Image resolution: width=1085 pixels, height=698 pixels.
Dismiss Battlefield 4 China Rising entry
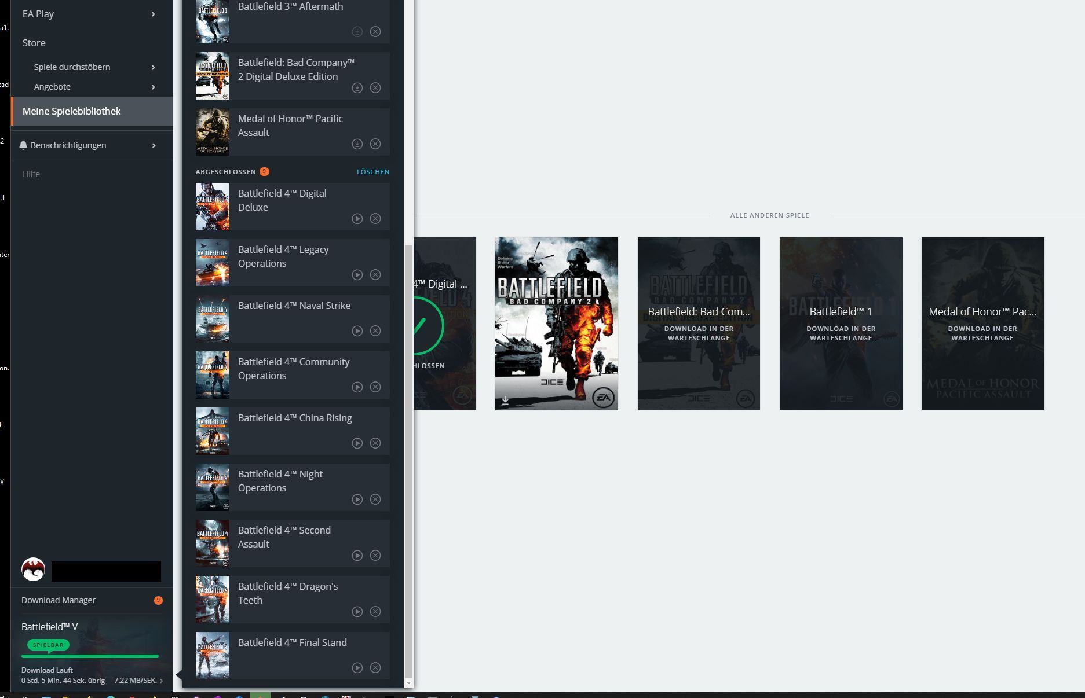375,443
